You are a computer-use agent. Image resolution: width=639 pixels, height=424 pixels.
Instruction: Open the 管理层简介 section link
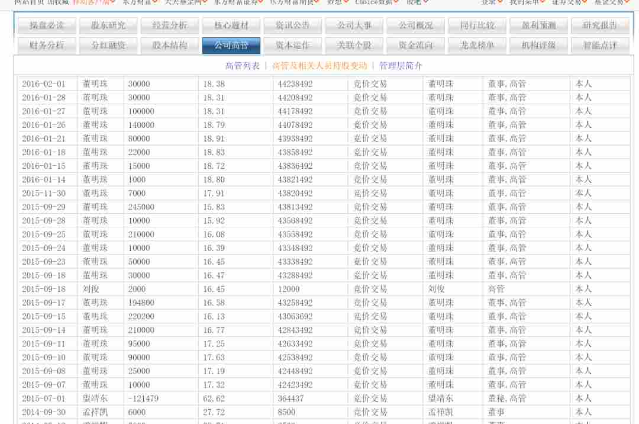point(401,66)
